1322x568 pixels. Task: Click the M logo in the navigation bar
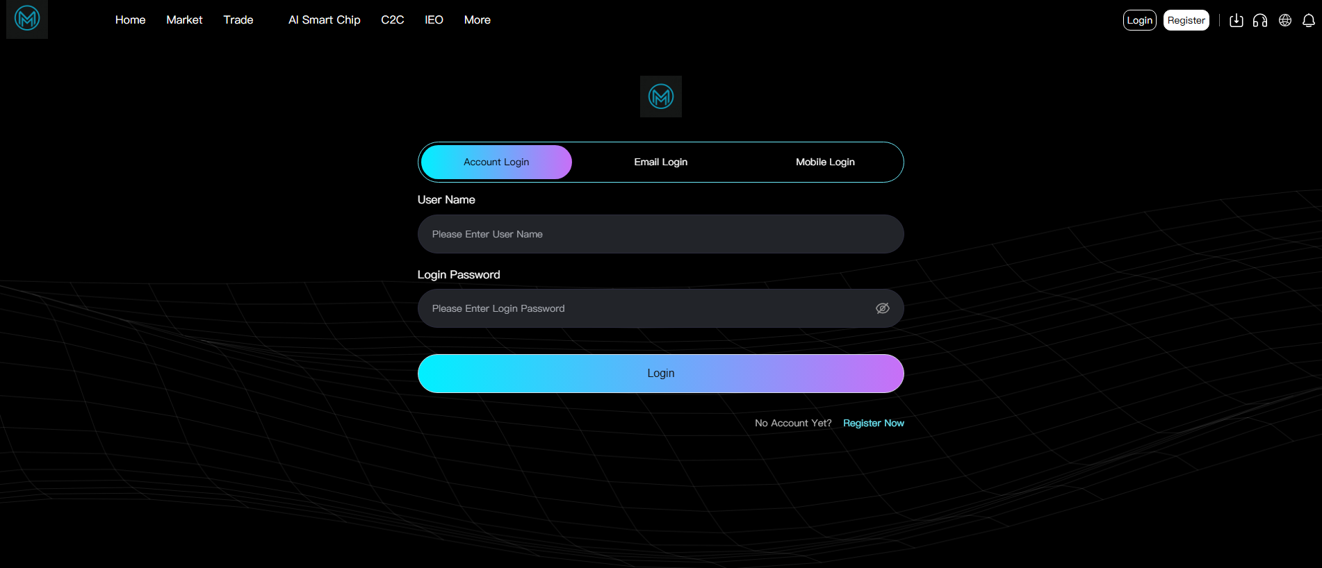click(27, 19)
